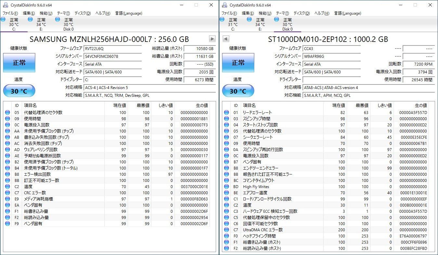Click status orb for C: drive in right window
The height and width of the screenshot is (255, 438).
click(x=222, y=19)
